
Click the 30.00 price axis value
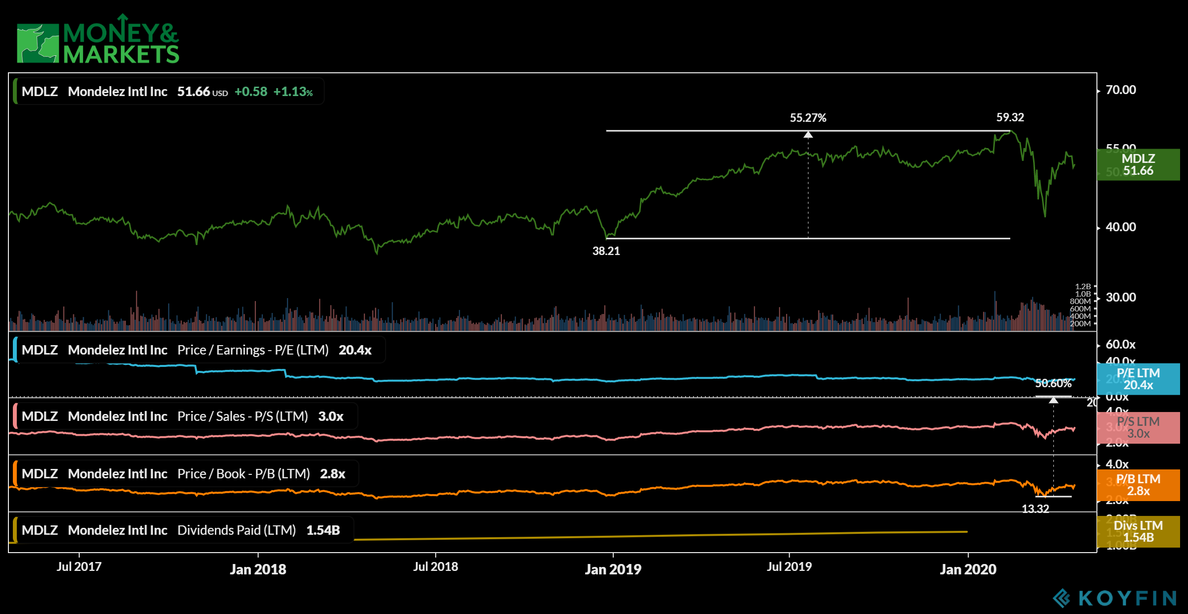pyautogui.click(x=1121, y=297)
